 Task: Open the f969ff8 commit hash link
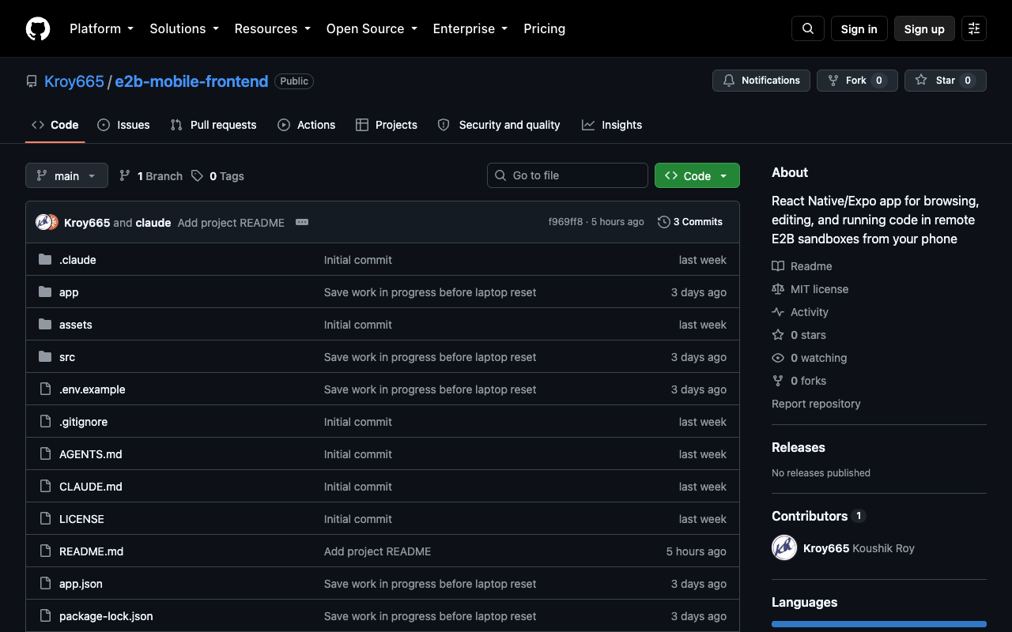pyautogui.click(x=565, y=222)
